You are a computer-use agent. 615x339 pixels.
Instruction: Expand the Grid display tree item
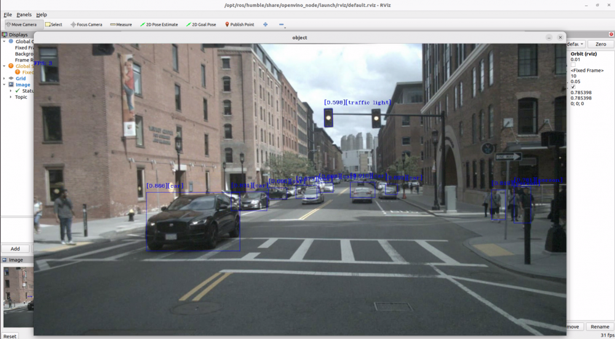(4, 79)
